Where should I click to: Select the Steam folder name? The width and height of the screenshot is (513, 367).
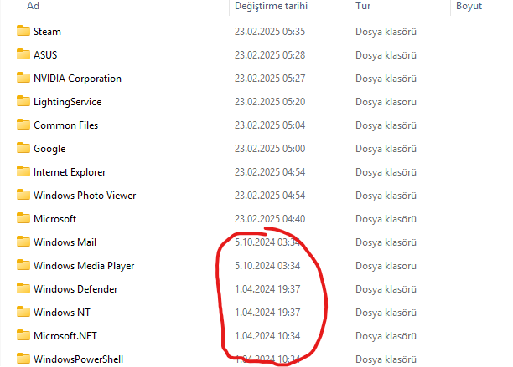pyautogui.click(x=47, y=32)
